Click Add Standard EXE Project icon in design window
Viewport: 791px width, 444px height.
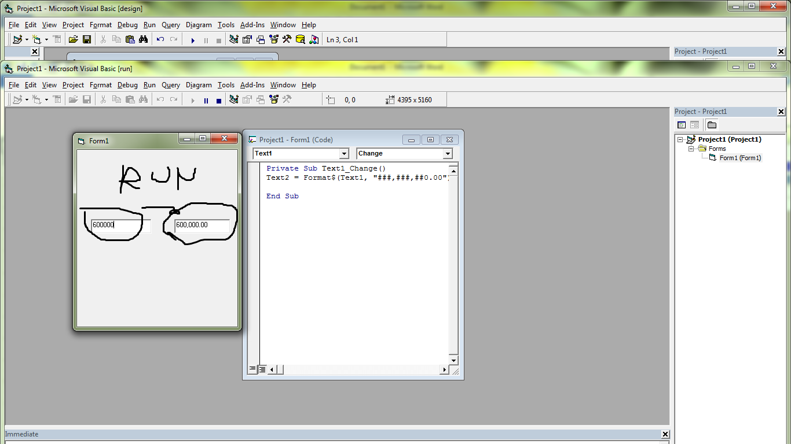click(17, 39)
